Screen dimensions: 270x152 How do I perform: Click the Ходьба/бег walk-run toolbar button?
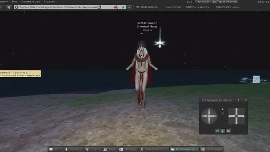coord(154,149)
